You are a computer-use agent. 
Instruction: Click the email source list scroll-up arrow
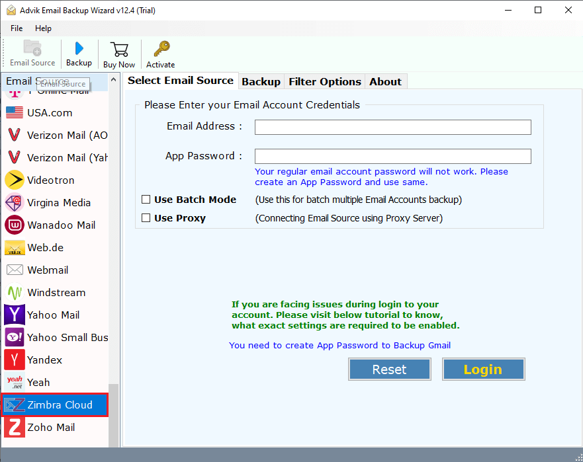point(113,79)
